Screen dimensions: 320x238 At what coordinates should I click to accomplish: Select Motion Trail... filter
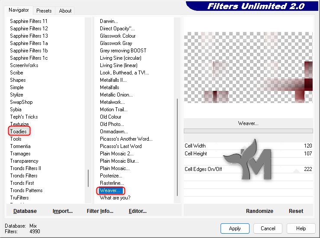click(114, 109)
